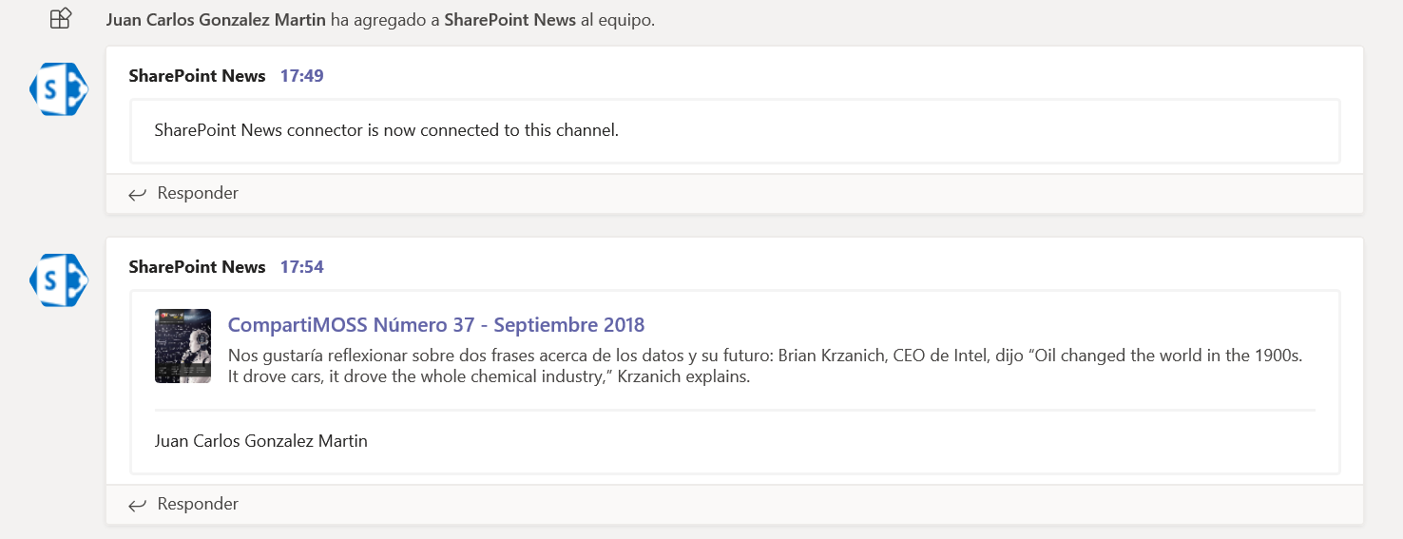Click the 17:49 message timestamp
This screenshot has height=539, width=1403.
click(x=301, y=76)
